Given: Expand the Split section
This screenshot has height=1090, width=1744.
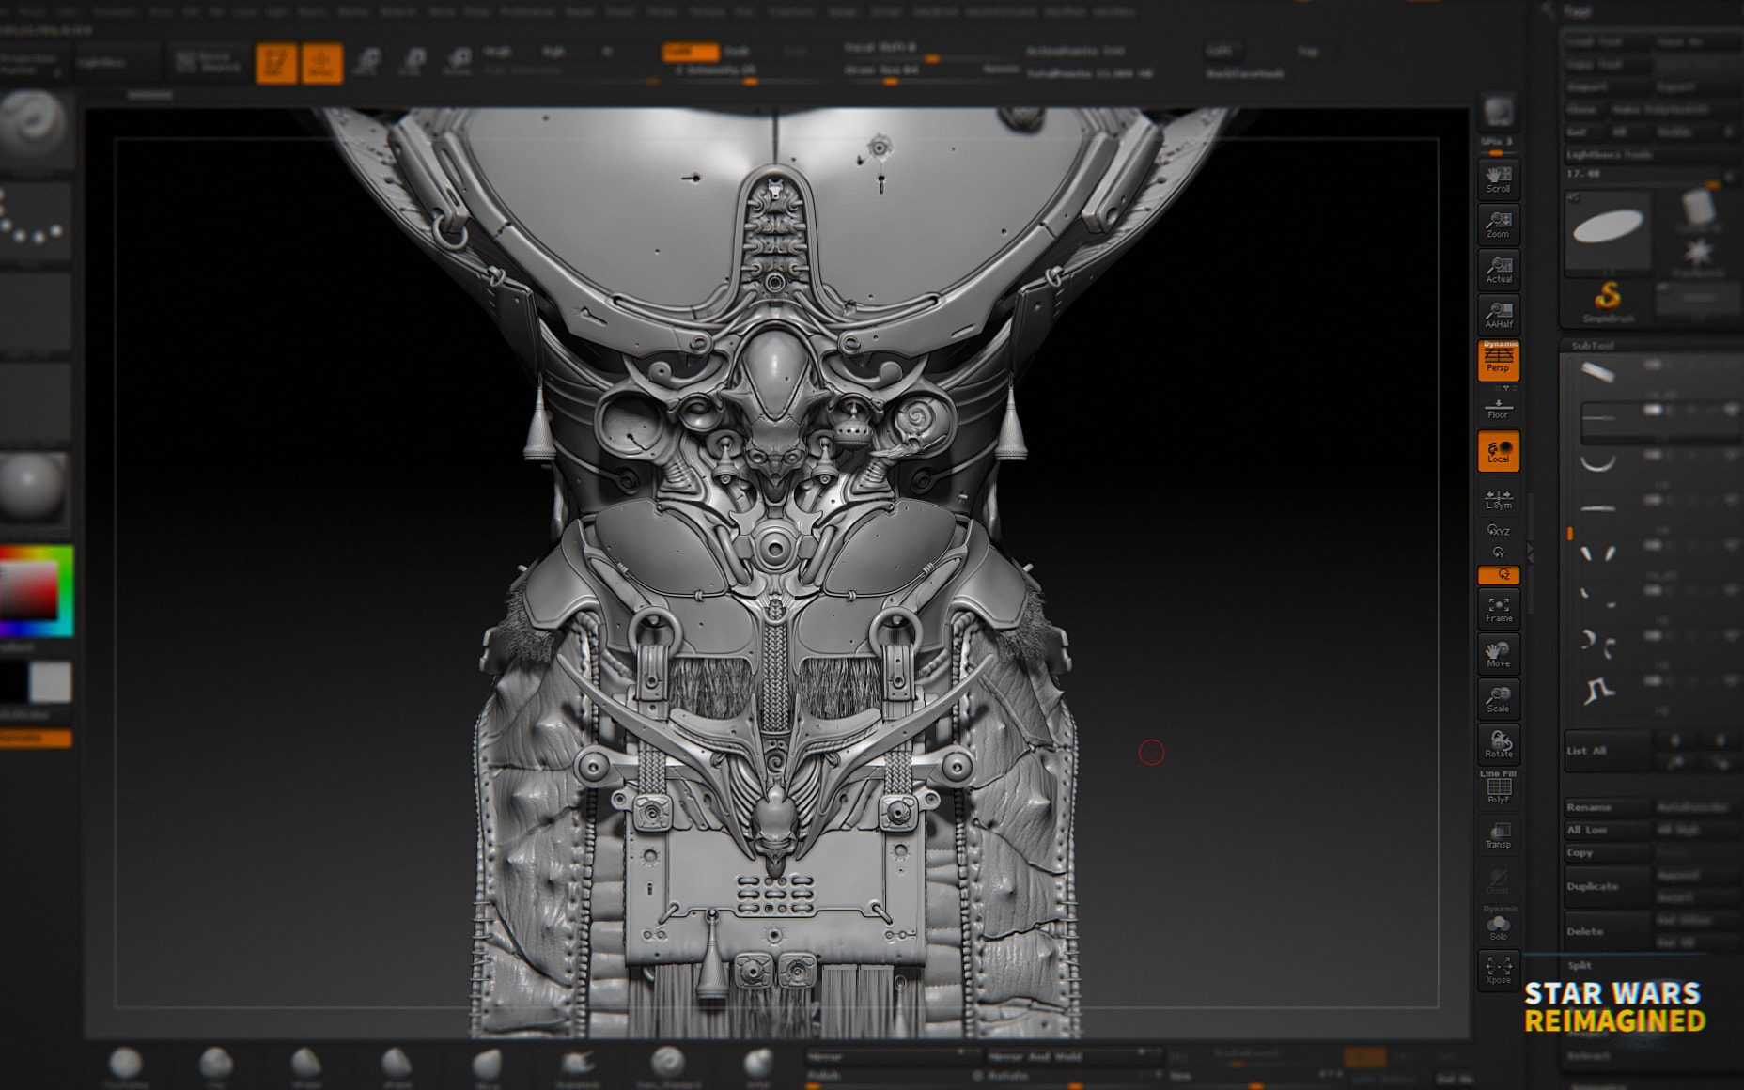Looking at the screenshot, I should (x=1580, y=965).
